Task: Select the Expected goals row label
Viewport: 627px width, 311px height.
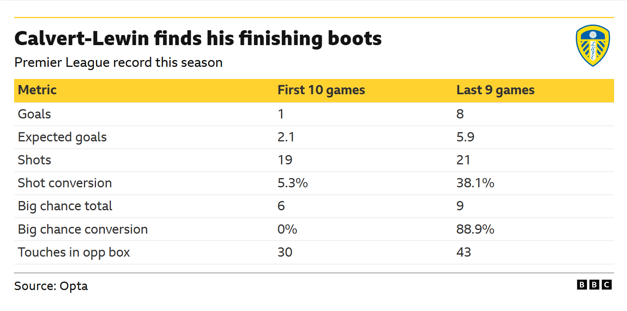Action: click(x=62, y=137)
